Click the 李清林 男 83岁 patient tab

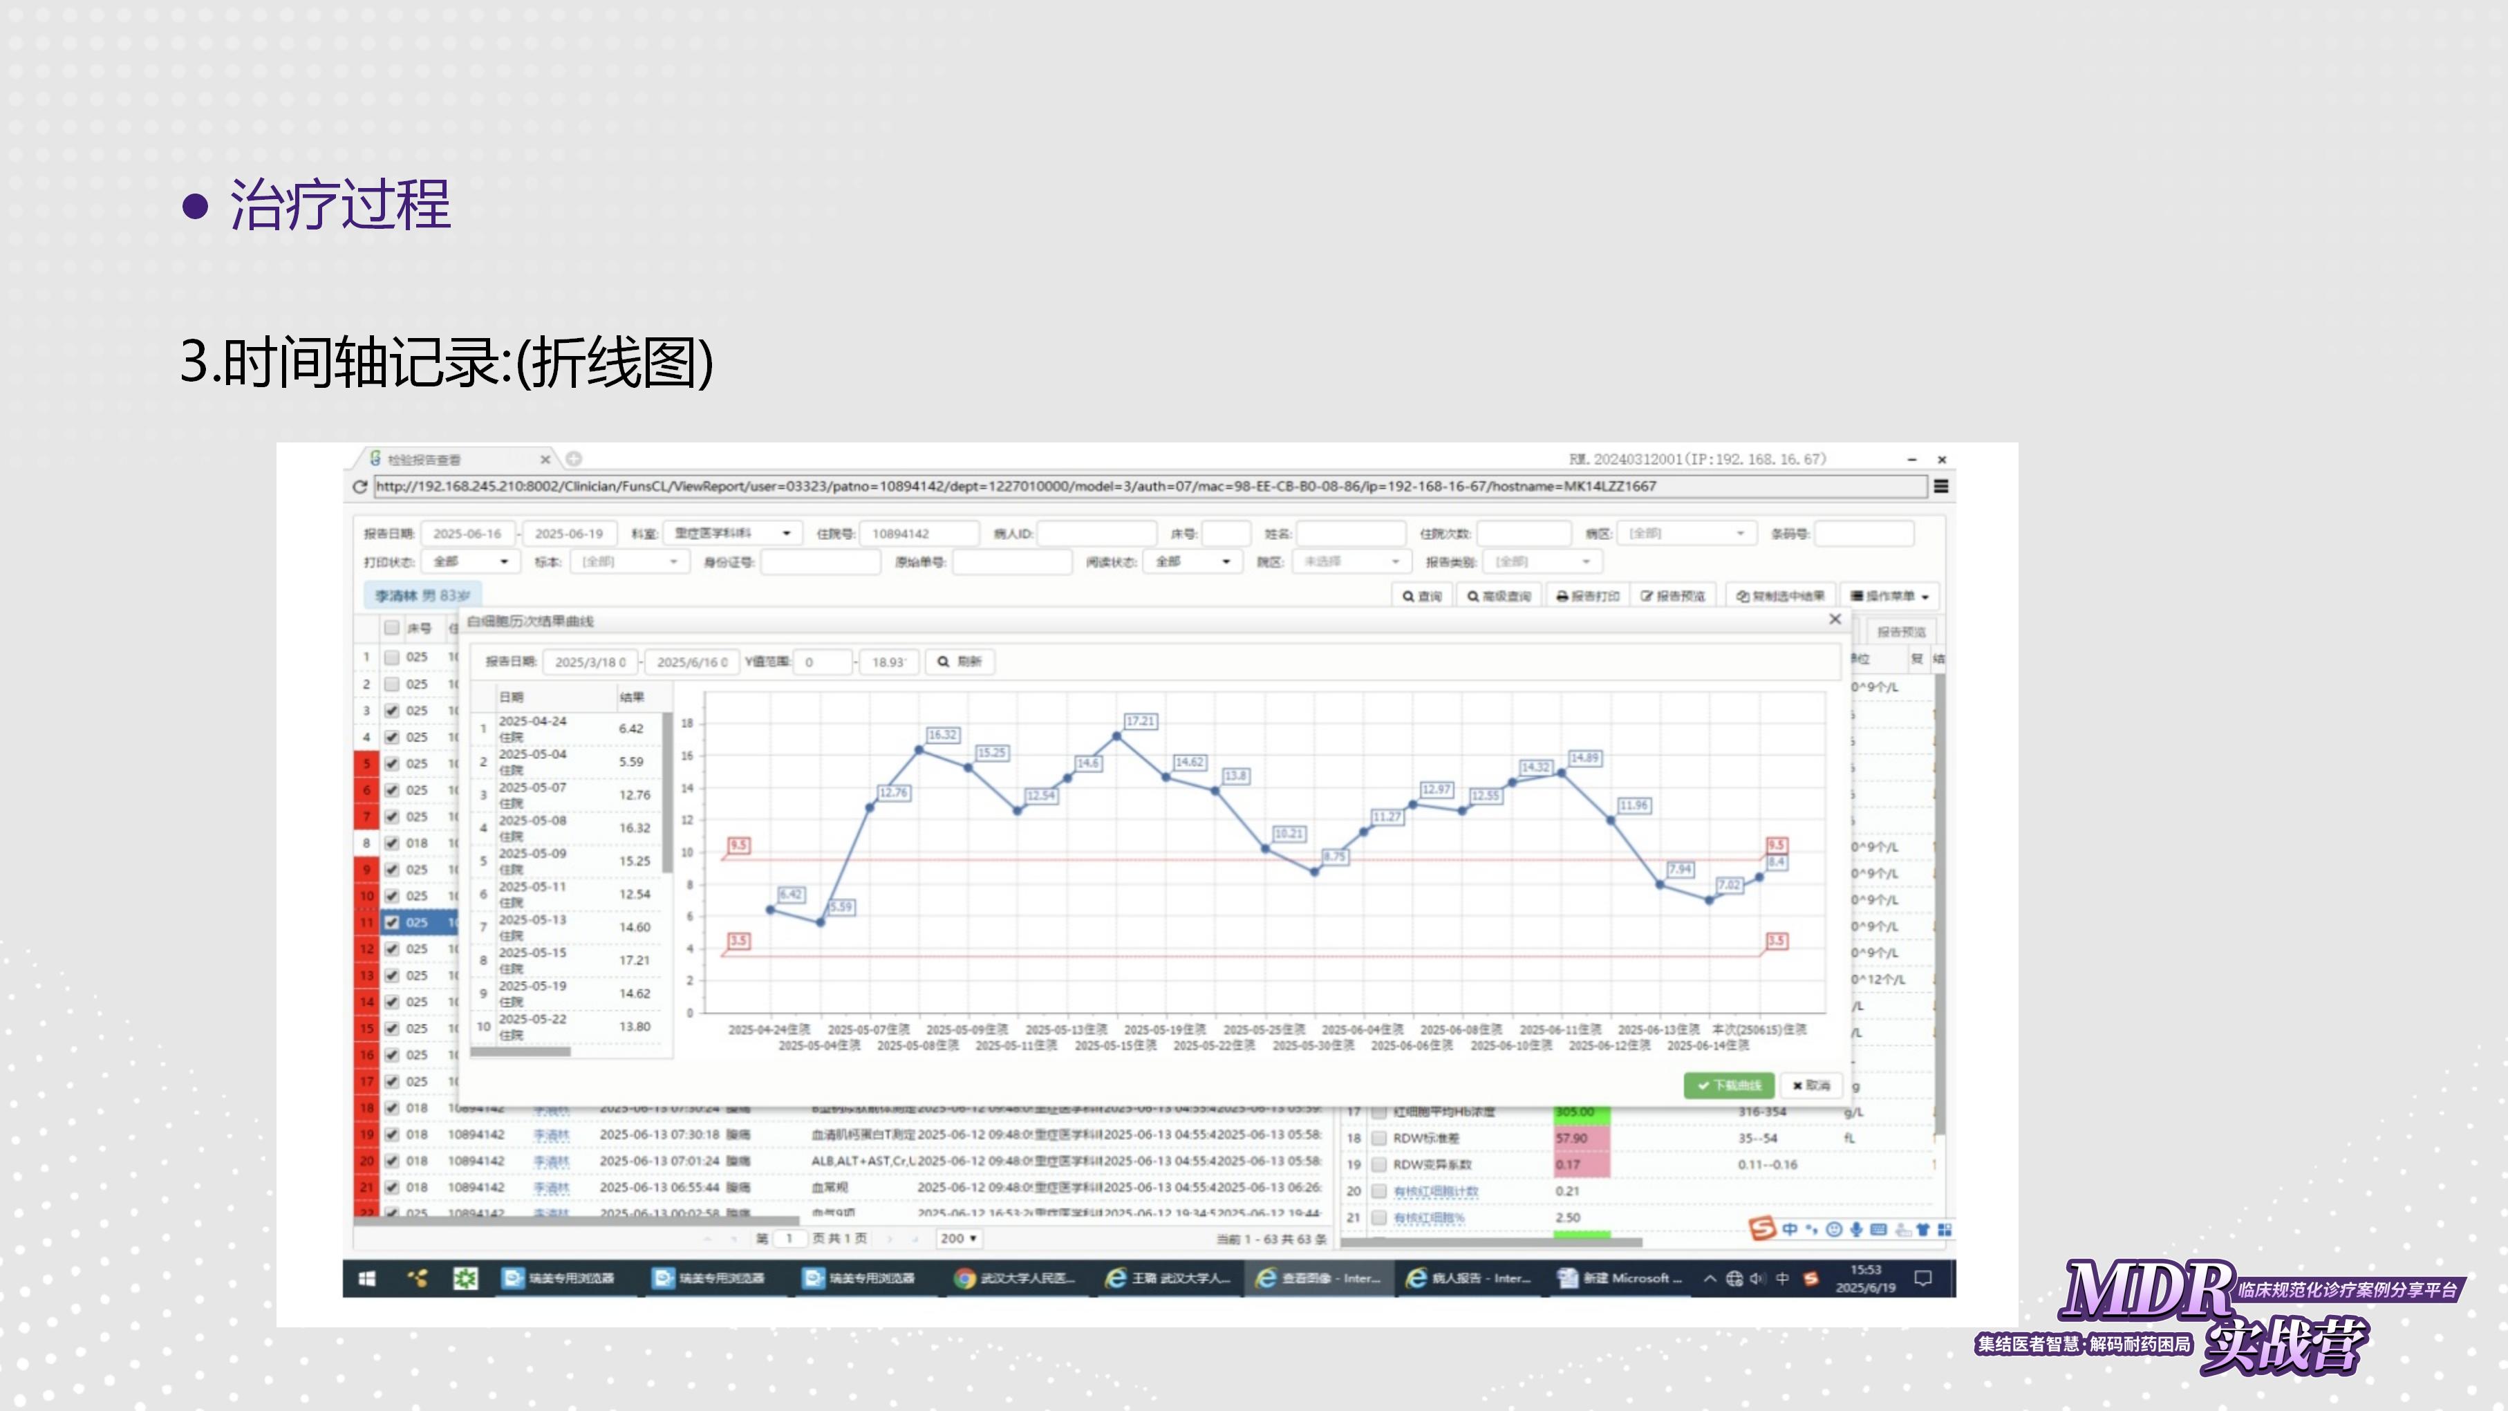pos(422,596)
